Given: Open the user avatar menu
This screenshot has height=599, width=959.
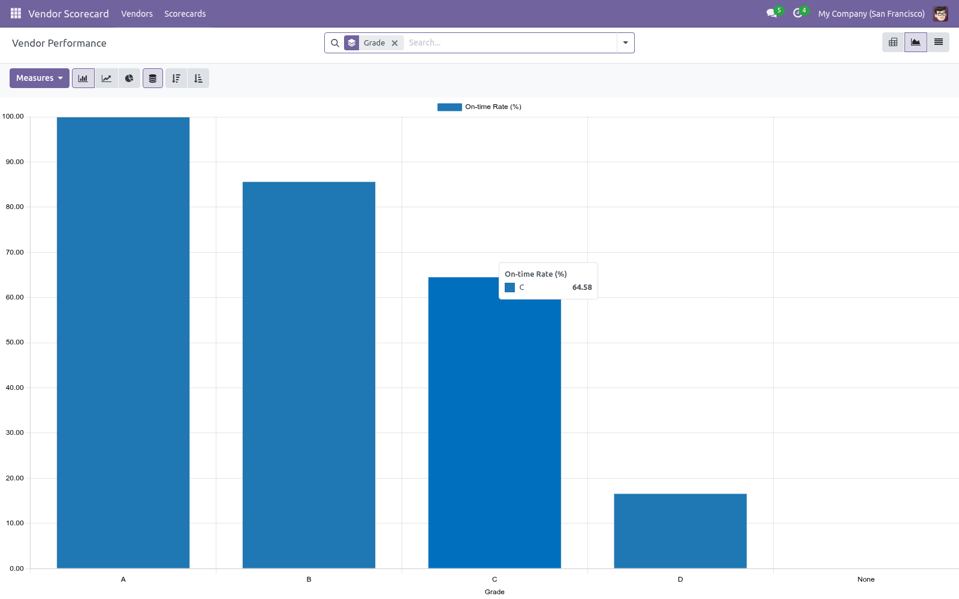Looking at the screenshot, I should coord(940,13).
